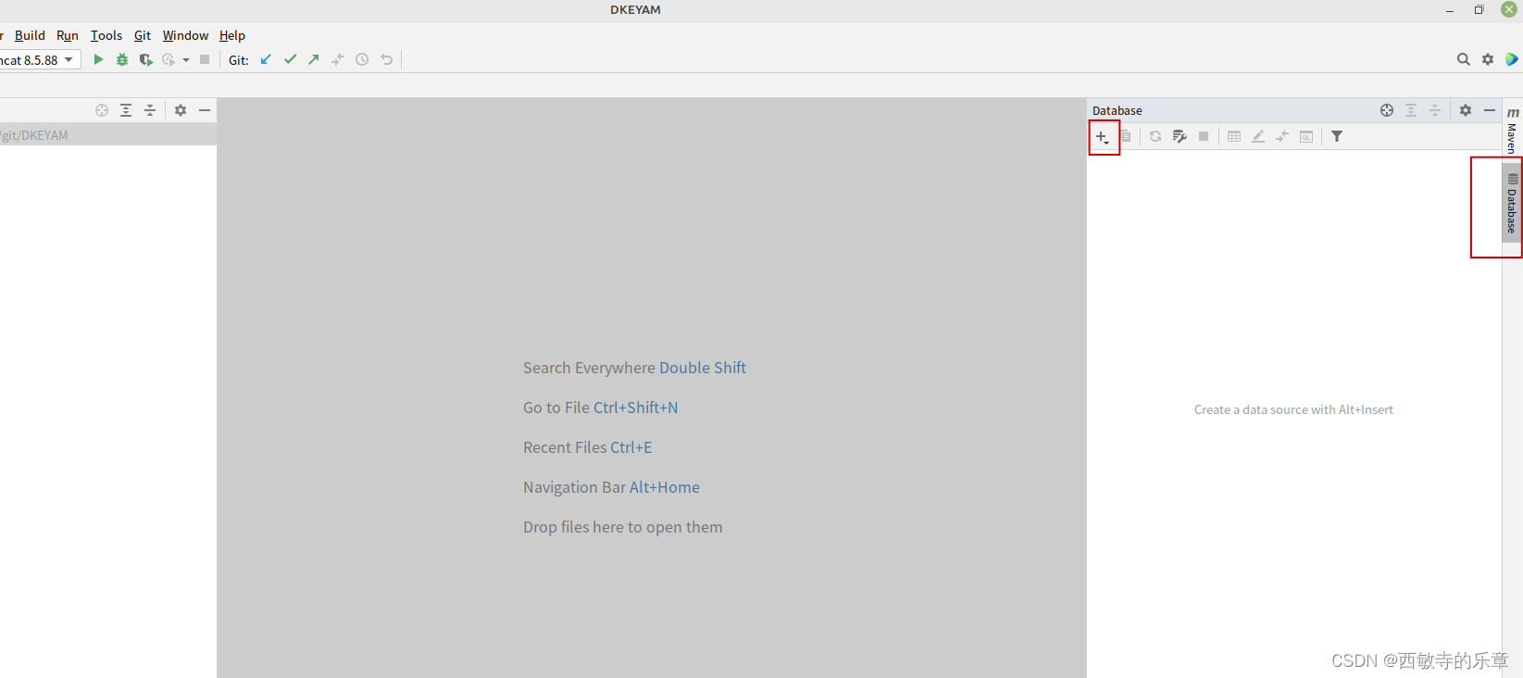The width and height of the screenshot is (1523, 678).
Task: Click the colorful JetBrains Toolbox icon
Action: coord(1512,59)
